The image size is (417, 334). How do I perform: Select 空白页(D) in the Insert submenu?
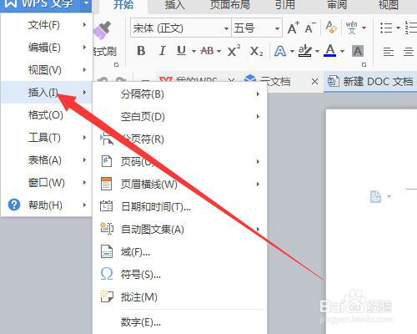point(180,117)
